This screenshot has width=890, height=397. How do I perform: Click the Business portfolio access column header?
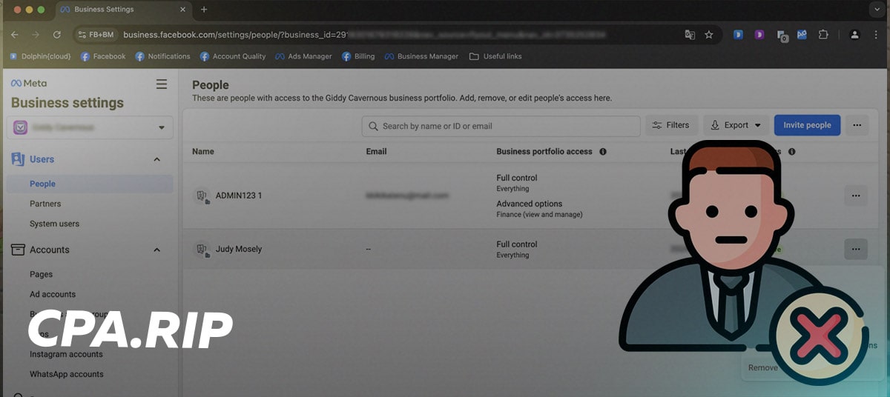(544, 152)
